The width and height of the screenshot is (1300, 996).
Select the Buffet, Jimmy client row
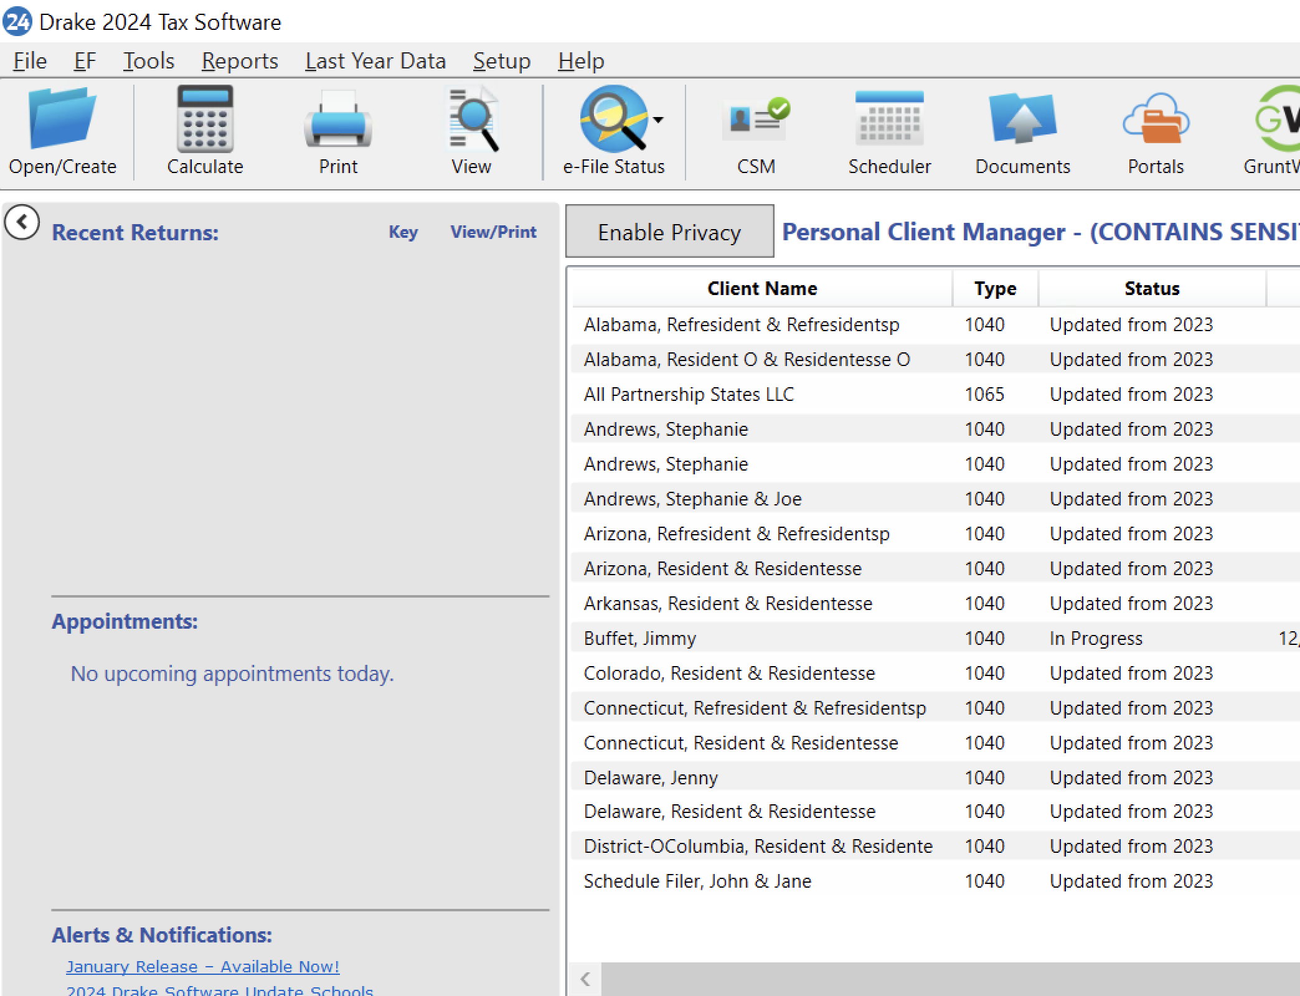click(640, 638)
